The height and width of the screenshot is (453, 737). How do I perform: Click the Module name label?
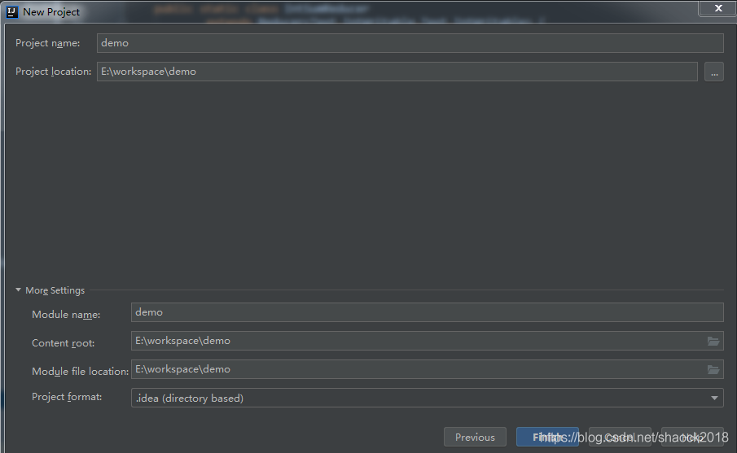(x=66, y=315)
